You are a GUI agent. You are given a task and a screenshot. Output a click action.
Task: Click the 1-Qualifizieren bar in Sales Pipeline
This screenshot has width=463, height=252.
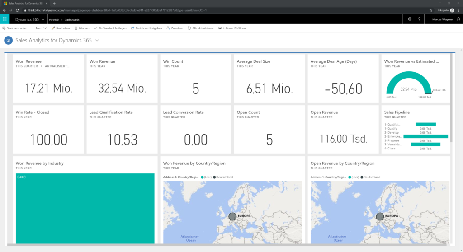pyautogui.click(x=425, y=125)
